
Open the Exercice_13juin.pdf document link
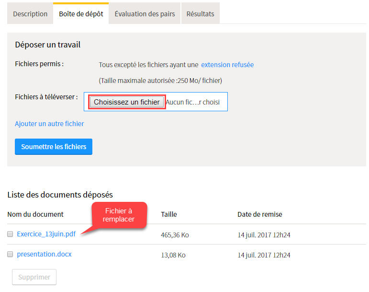click(46, 234)
